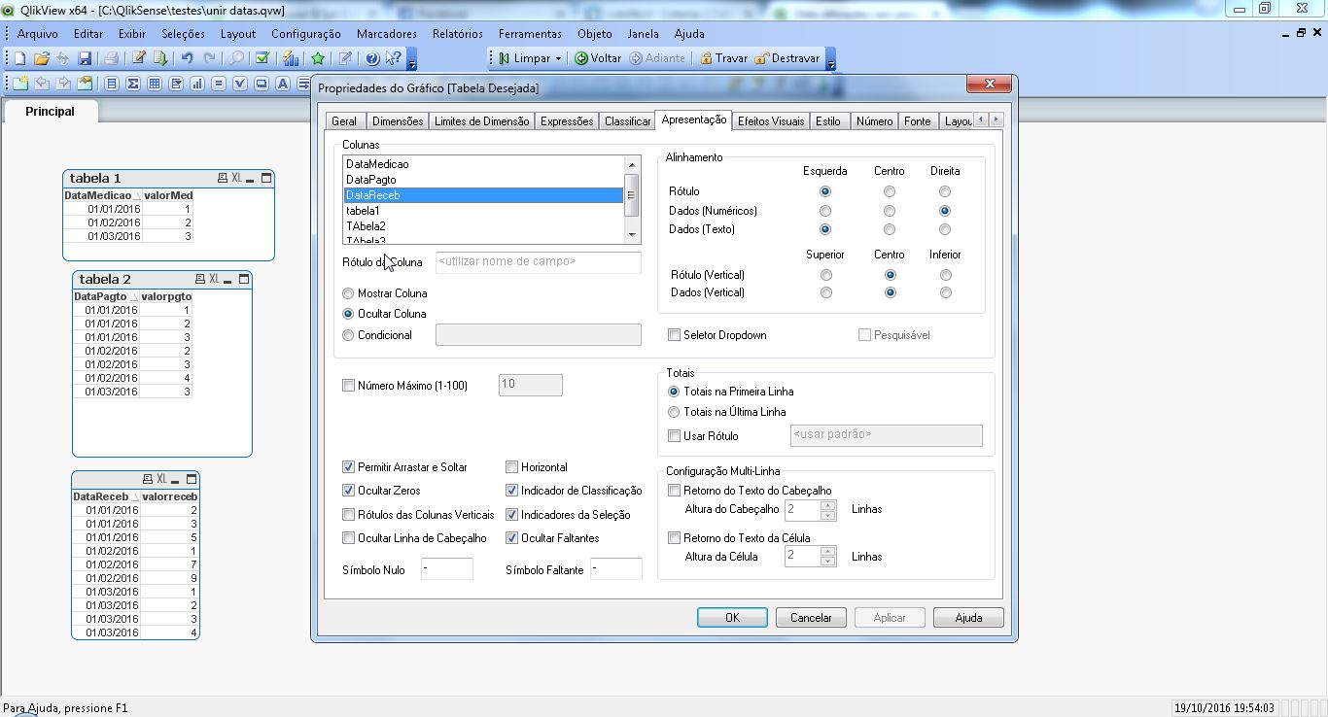
Task: Click the Destravar unlock button
Action: click(787, 58)
